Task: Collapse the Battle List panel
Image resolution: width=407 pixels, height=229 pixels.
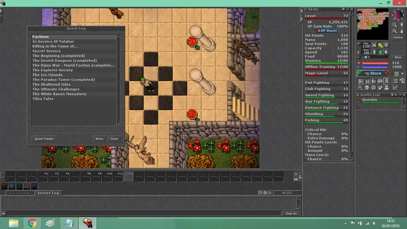Action: pos(400,95)
